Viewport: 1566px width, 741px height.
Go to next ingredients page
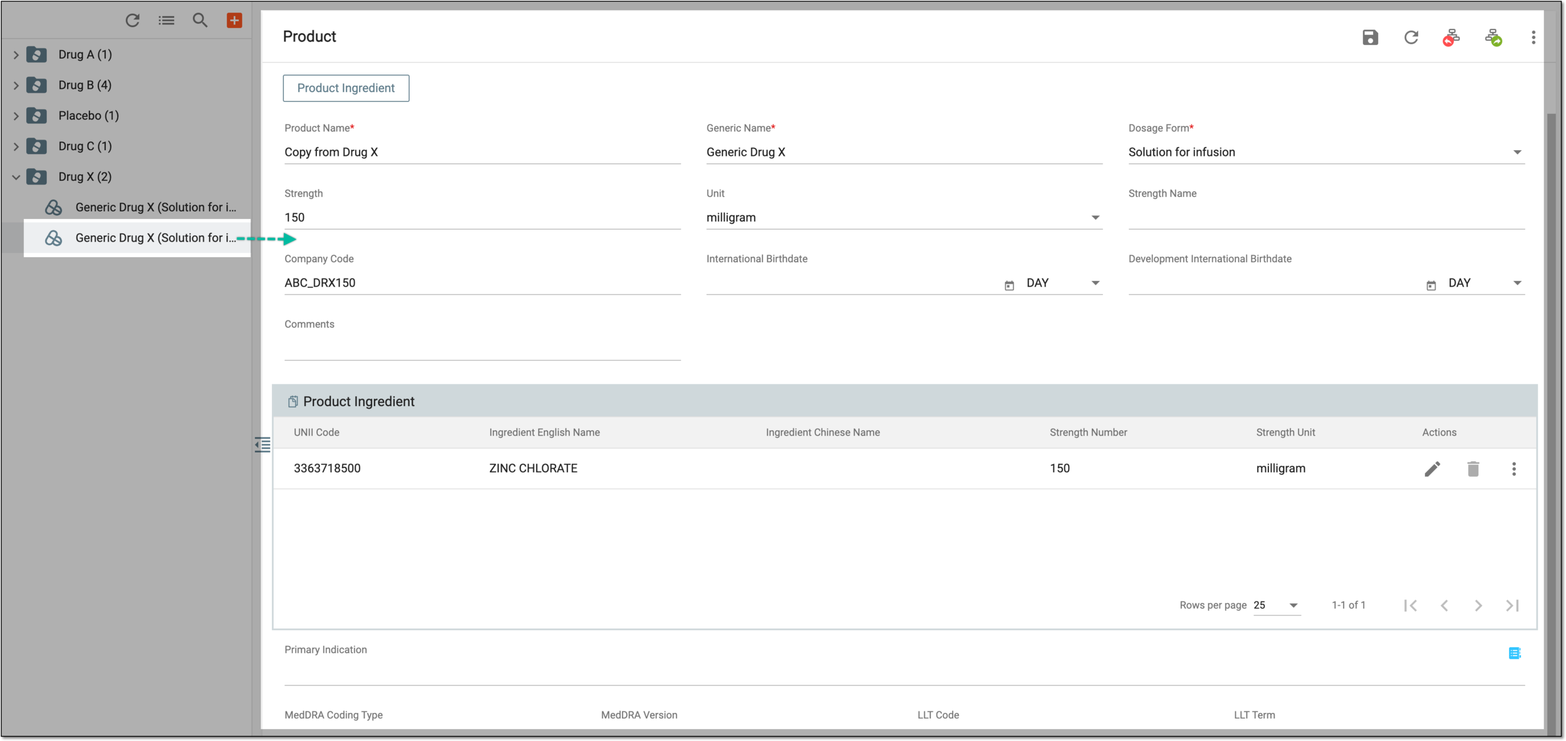pyautogui.click(x=1478, y=605)
